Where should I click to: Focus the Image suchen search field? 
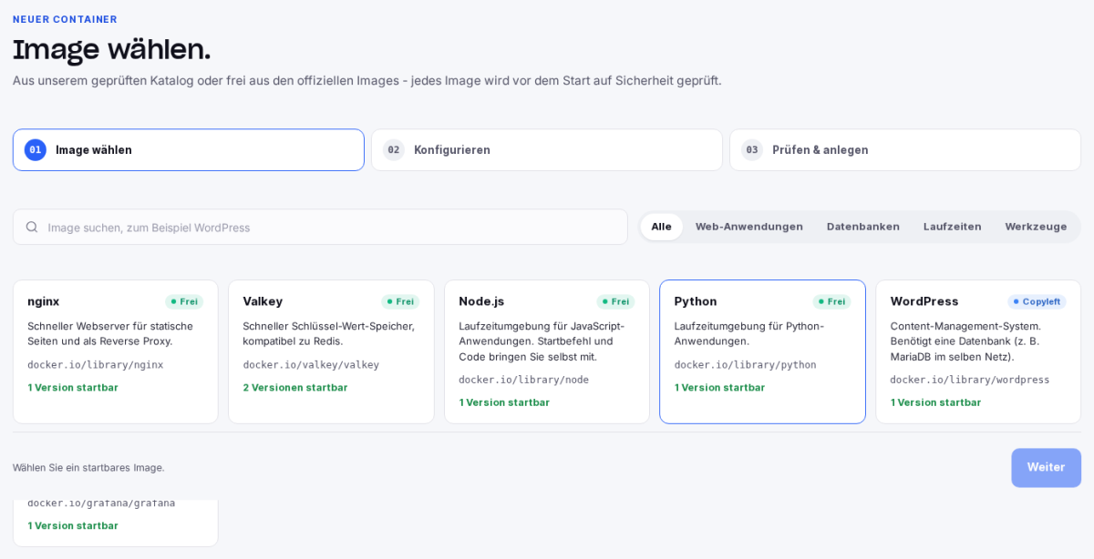320,227
